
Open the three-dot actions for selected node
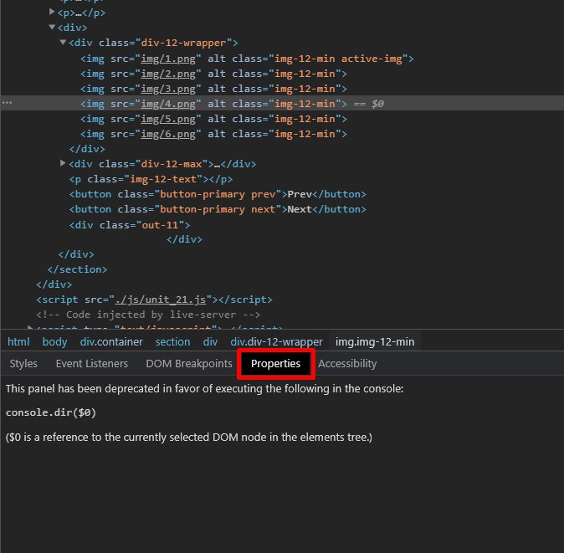point(8,103)
